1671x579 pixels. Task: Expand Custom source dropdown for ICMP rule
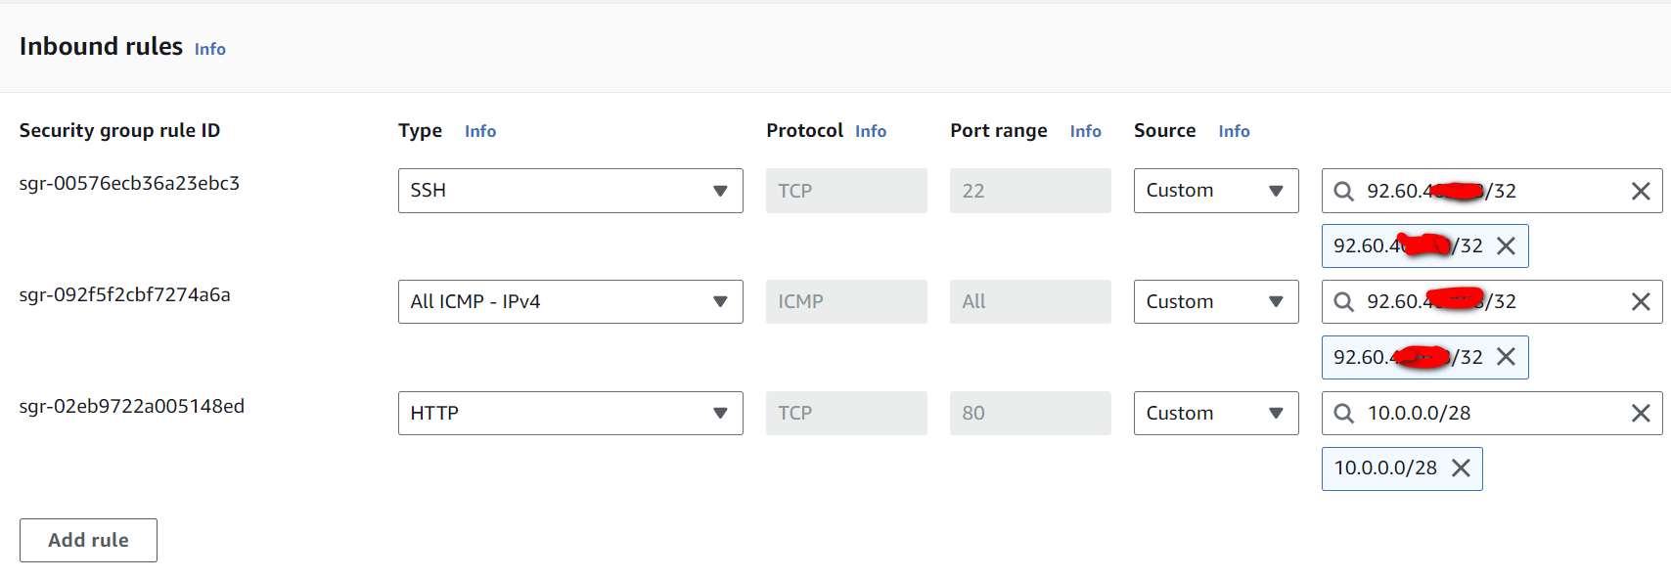1215,302
